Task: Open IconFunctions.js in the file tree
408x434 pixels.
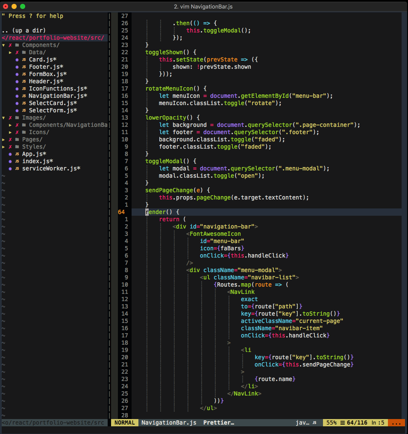Action: click(x=58, y=88)
